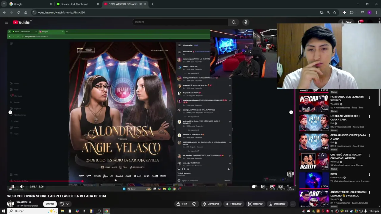381x214 pixels.
Task: Go back using the browser back arrow
Action: click(4, 12)
